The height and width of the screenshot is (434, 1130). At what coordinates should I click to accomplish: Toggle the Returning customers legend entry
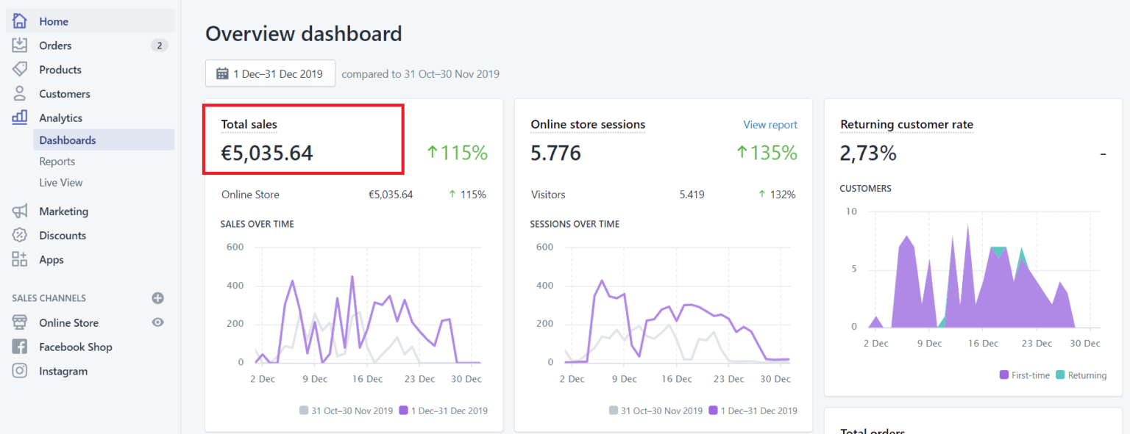pyautogui.click(x=1081, y=375)
